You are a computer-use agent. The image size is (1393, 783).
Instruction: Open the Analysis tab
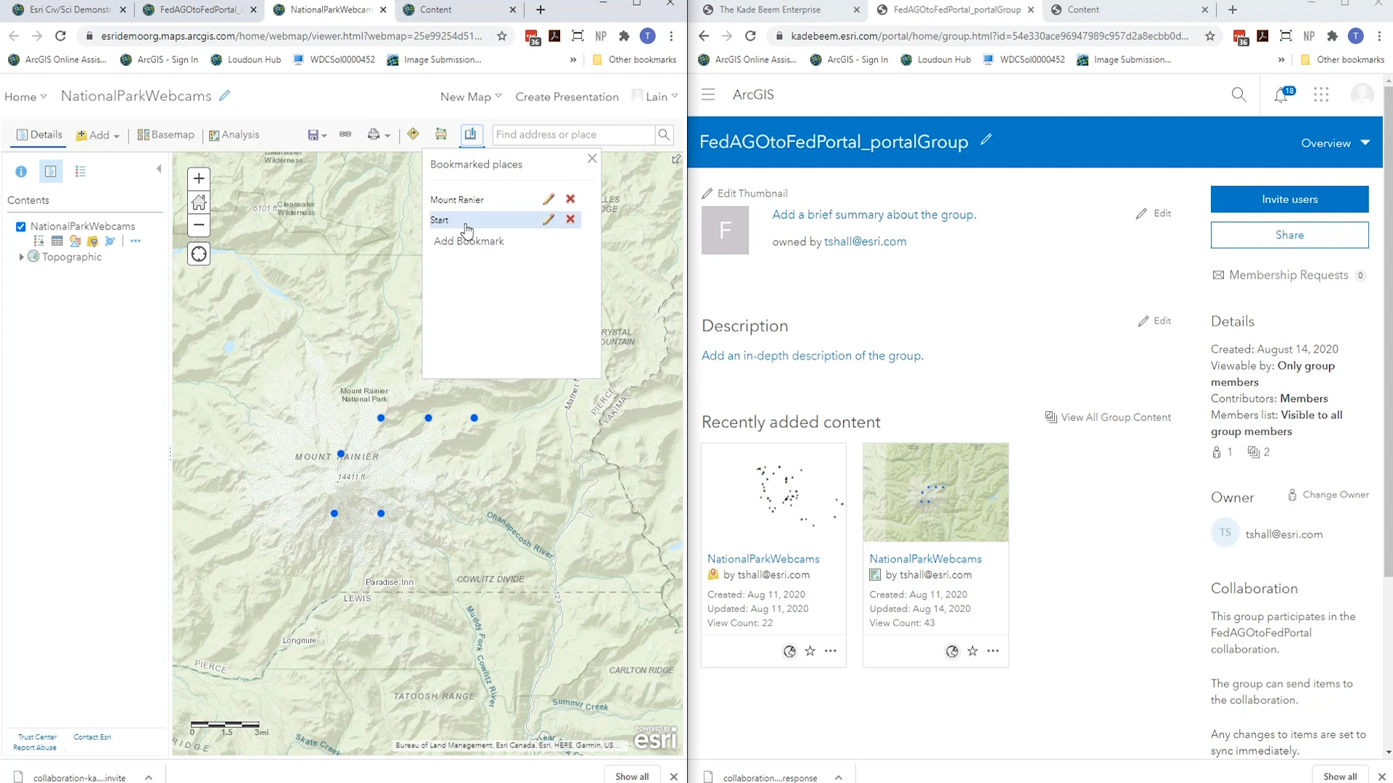(234, 135)
